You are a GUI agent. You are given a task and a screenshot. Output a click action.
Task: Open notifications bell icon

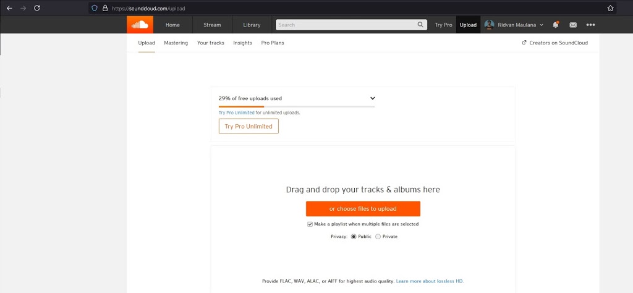tap(556, 25)
